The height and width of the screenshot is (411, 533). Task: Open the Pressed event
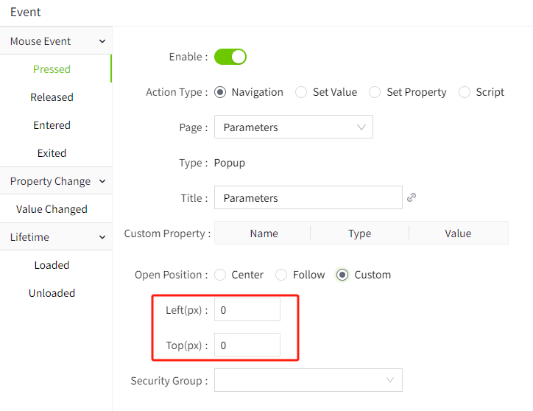click(52, 69)
